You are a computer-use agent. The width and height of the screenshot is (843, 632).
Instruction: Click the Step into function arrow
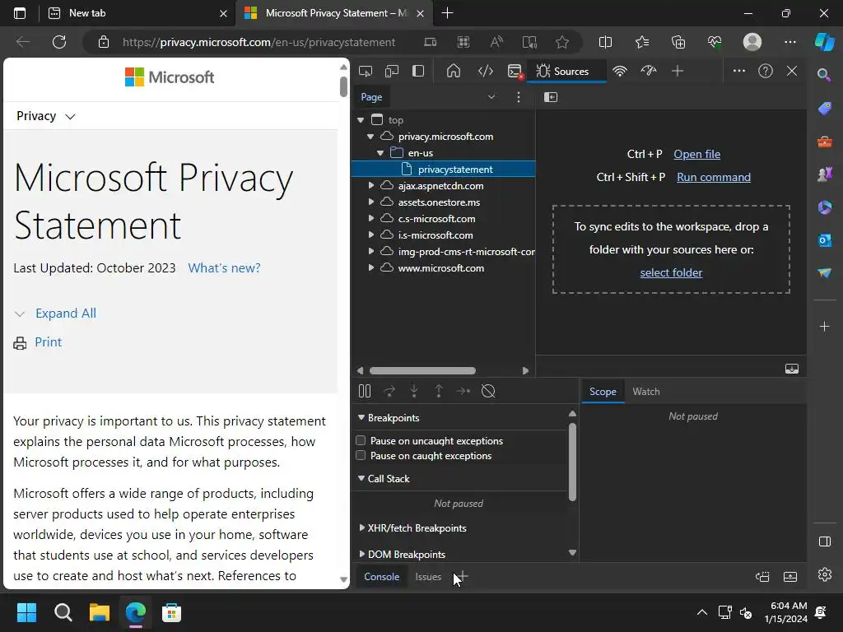point(414,391)
